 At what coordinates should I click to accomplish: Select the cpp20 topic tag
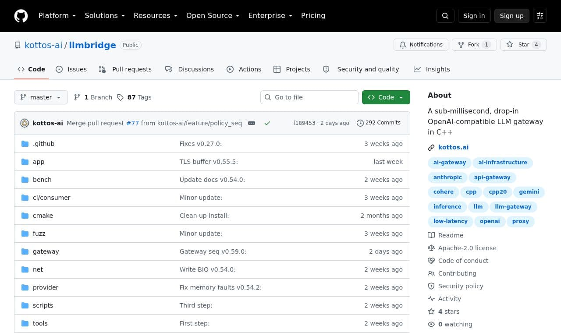click(x=498, y=192)
